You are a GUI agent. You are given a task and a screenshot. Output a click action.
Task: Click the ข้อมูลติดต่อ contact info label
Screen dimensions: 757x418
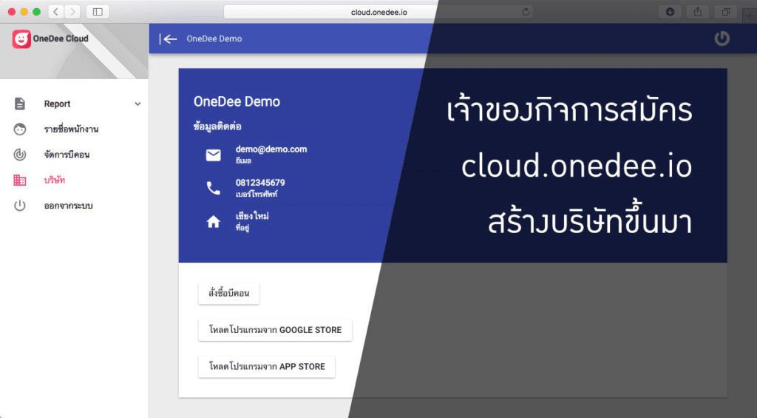[217, 127]
